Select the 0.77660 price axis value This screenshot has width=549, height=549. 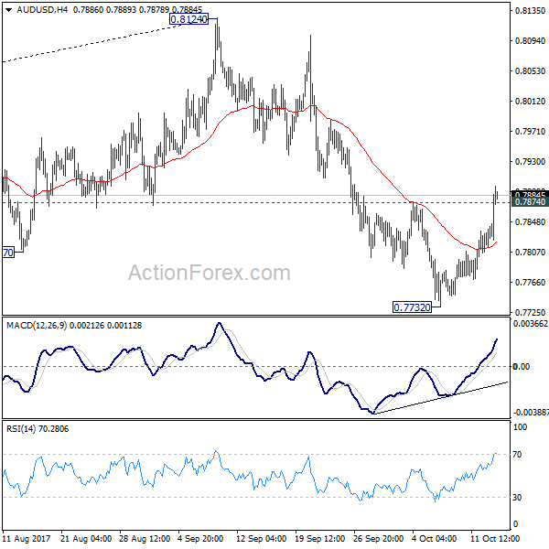coord(530,282)
